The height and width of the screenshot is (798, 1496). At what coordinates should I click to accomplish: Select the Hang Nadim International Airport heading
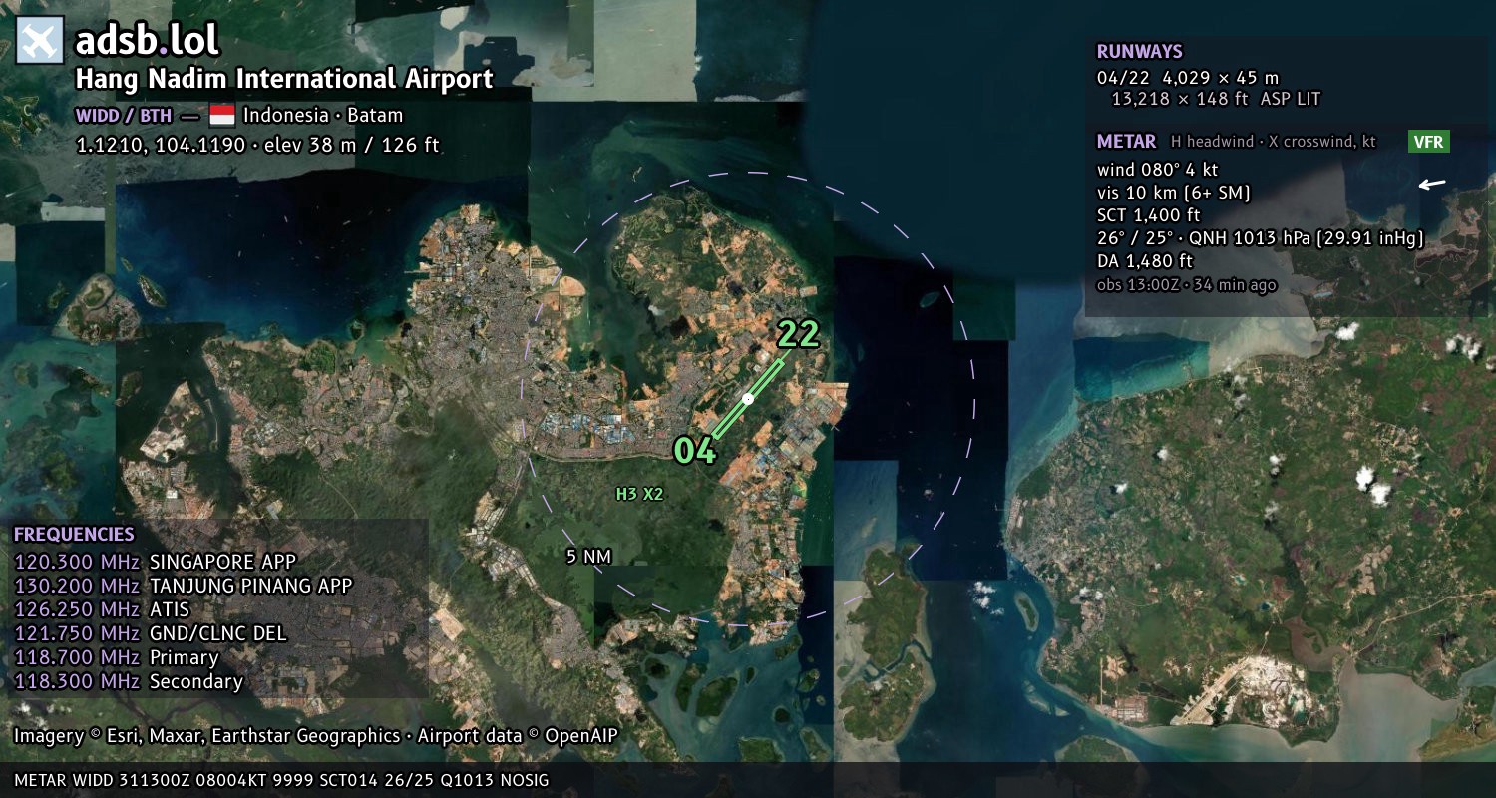coord(284,79)
